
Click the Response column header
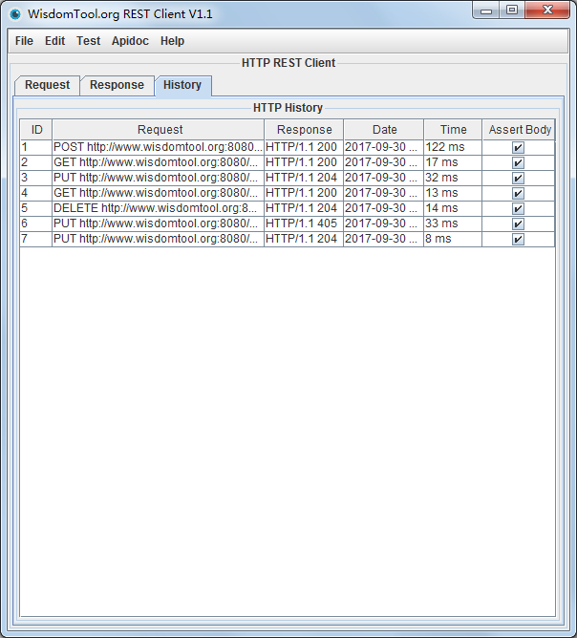304,129
